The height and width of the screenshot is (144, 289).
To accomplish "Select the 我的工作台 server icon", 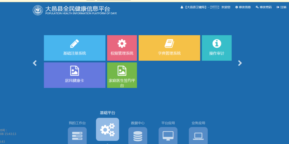I will (77, 136).
